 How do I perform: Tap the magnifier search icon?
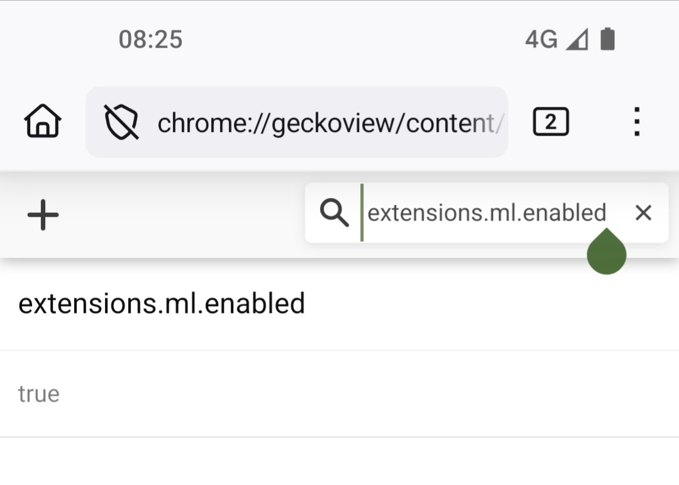pyautogui.click(x=334, y=214)
